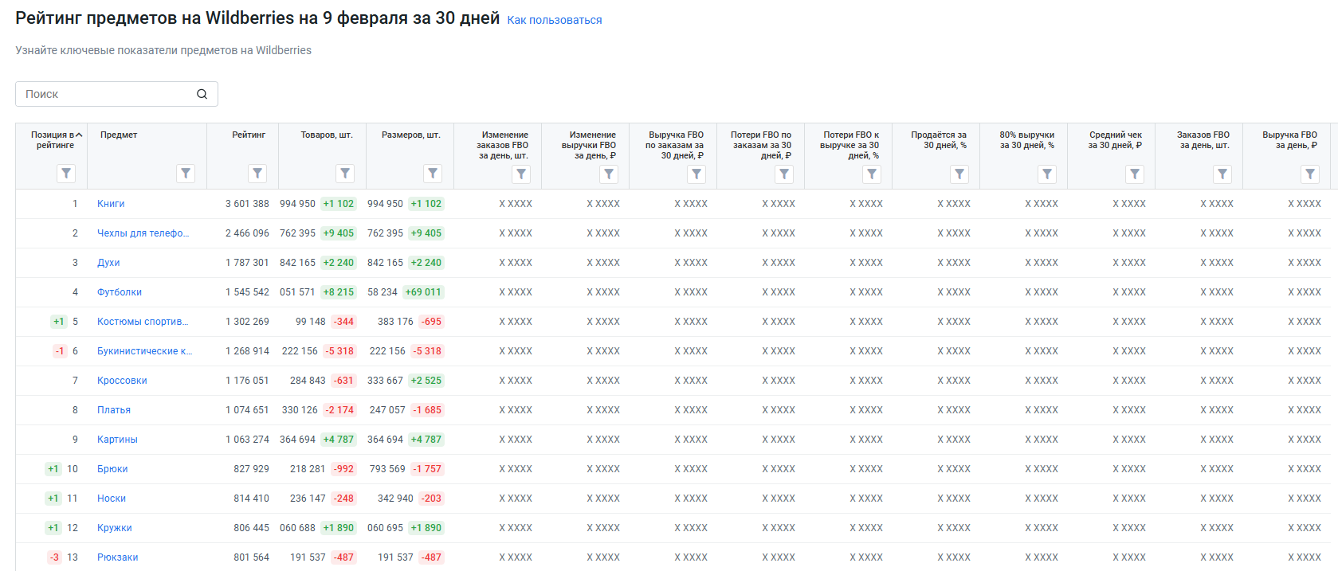Image resolution: width=1338 pixels, height=571 pixels.
Task: Open the Рюкзаки category
Action: coord(118,557)
